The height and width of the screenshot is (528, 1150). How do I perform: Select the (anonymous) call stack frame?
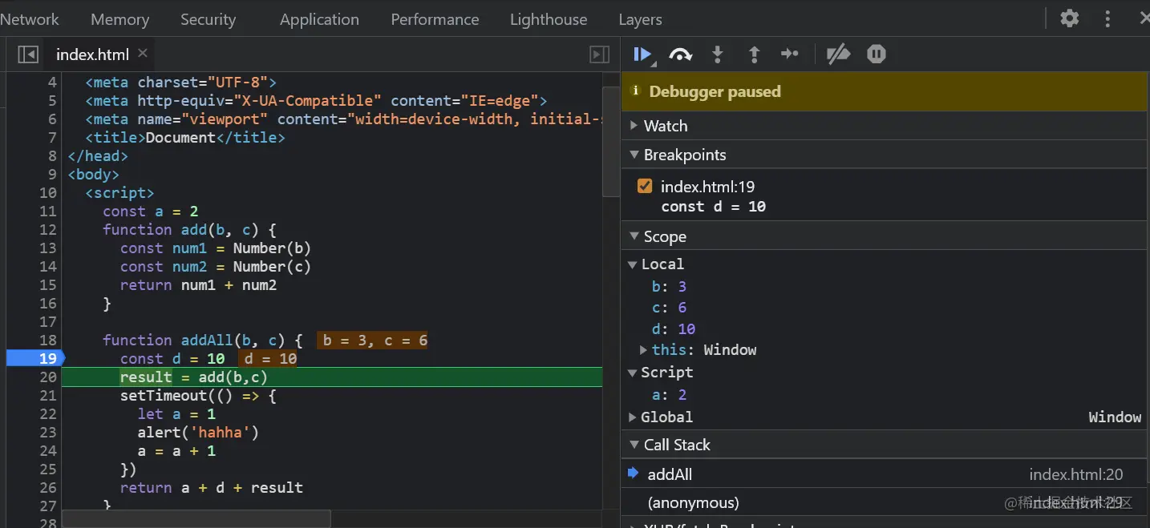694,502
